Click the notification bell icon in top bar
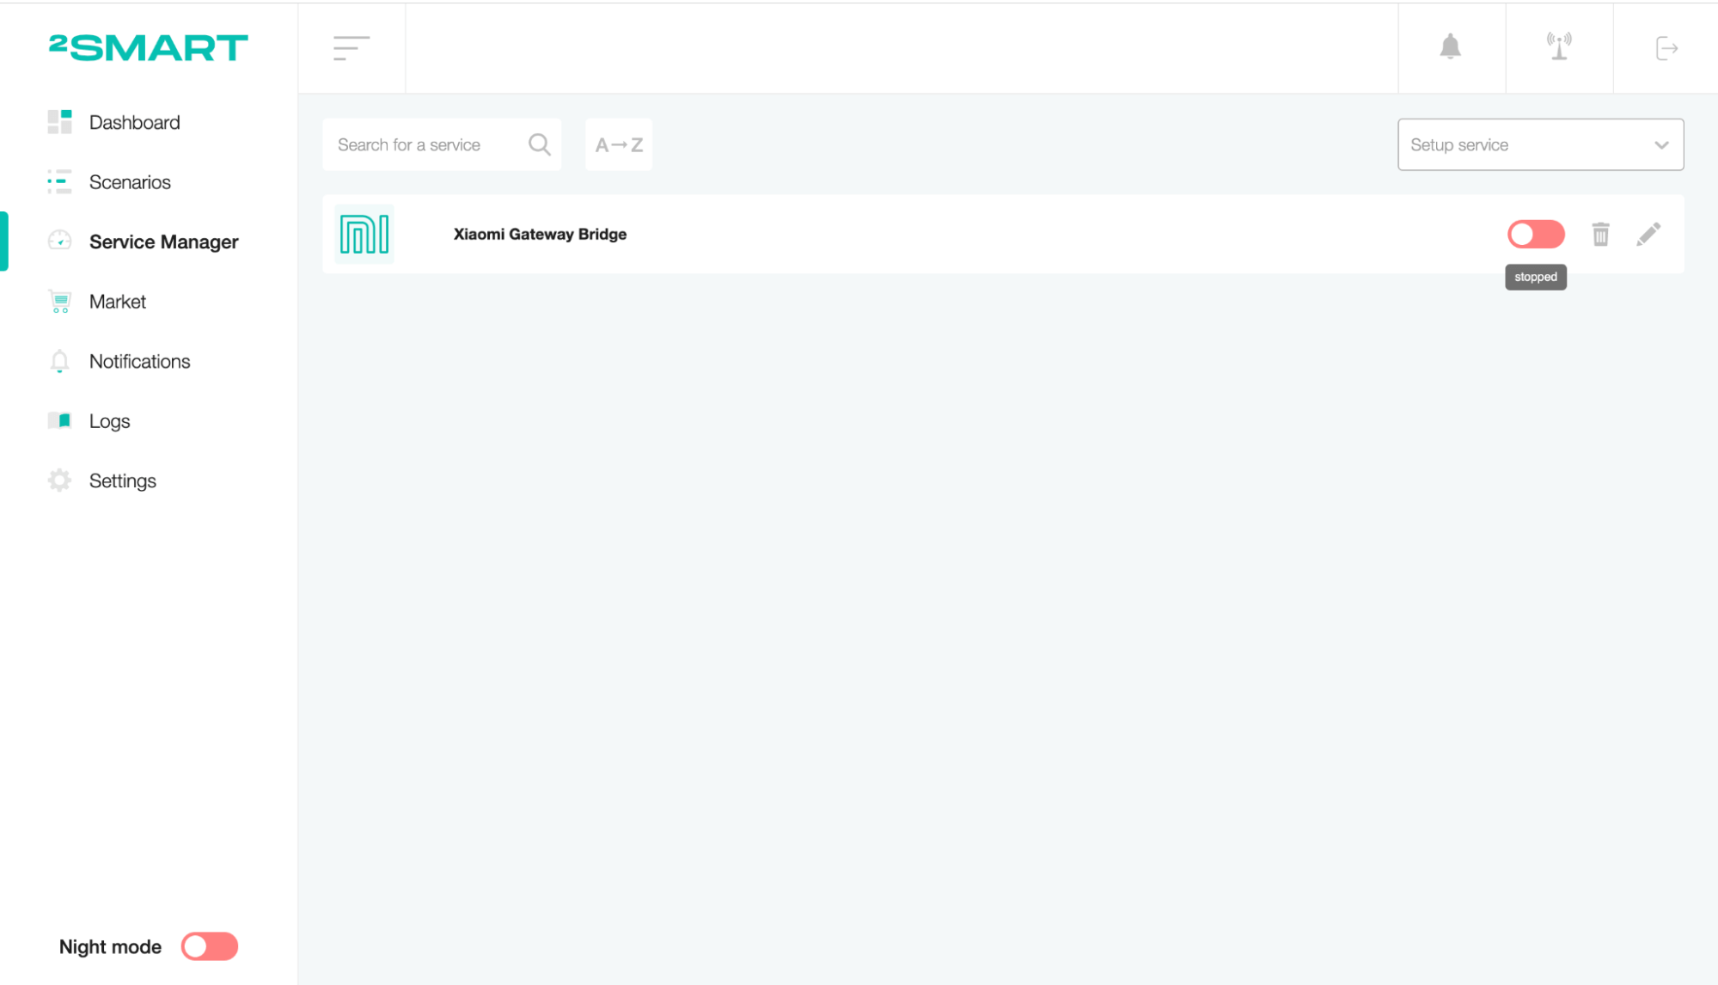Image resolution: width=1718 pixels, height=985 pixels. tap(1451, 47)
